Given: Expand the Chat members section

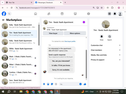Looking at the screenshot, I should [x=106, y=50].
